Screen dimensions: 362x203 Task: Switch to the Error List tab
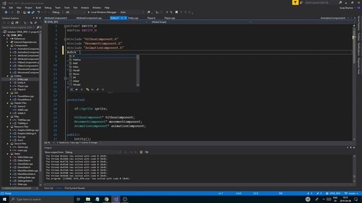point(49,188)
